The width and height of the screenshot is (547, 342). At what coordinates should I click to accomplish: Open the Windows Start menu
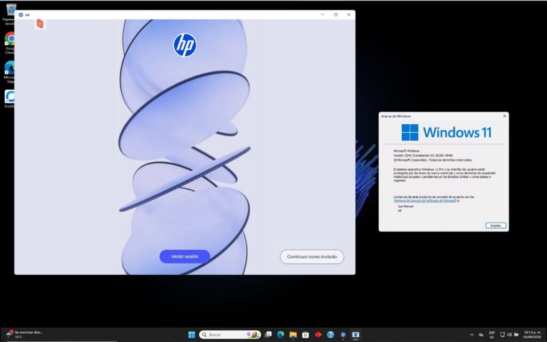pos(192,335)
